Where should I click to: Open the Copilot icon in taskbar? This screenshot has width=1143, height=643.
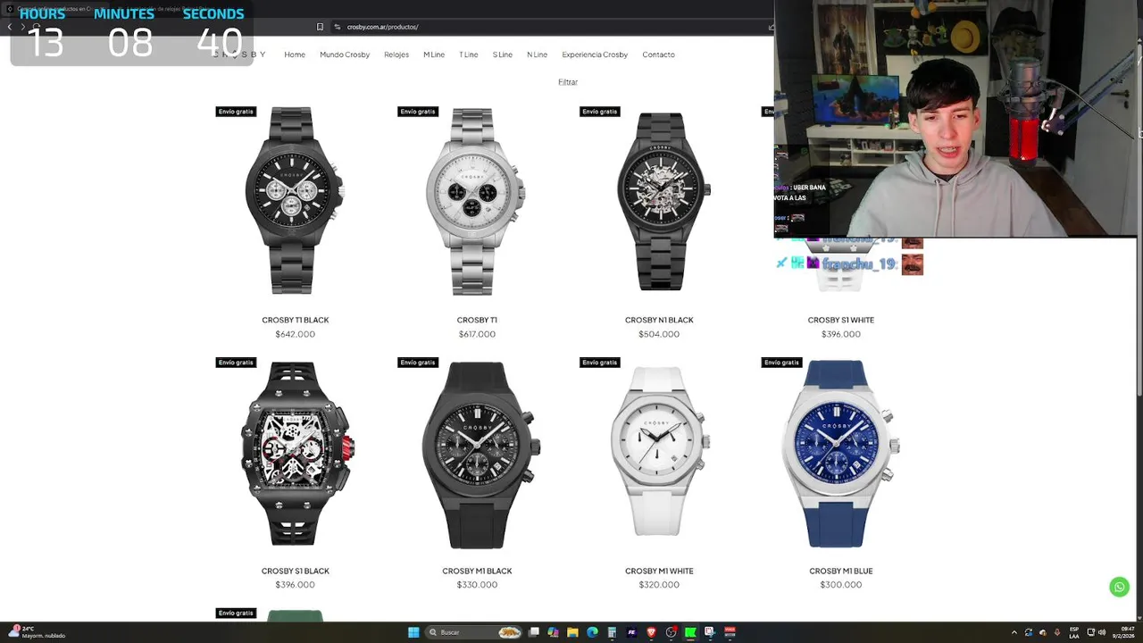coord(553,632)
